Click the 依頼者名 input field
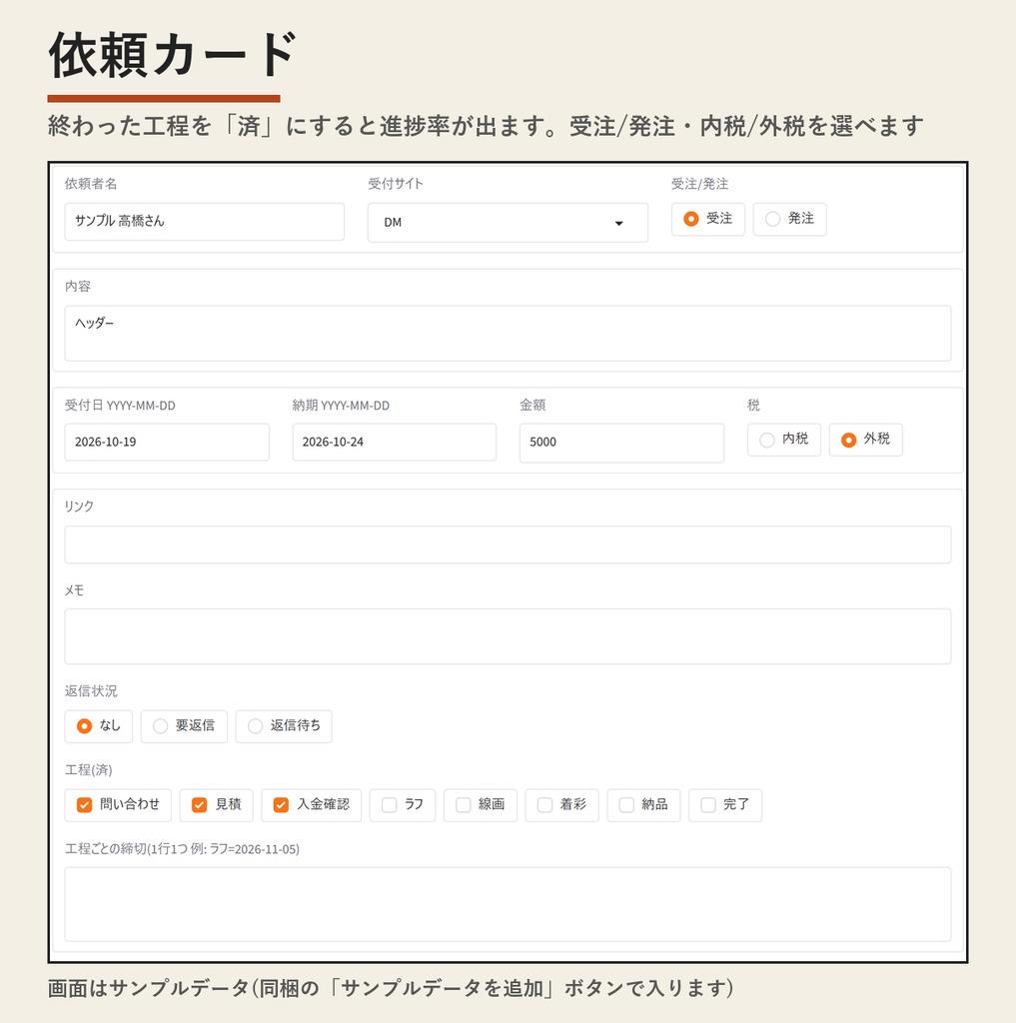This screenshot has width=1016, height=1023. point(204,221)
